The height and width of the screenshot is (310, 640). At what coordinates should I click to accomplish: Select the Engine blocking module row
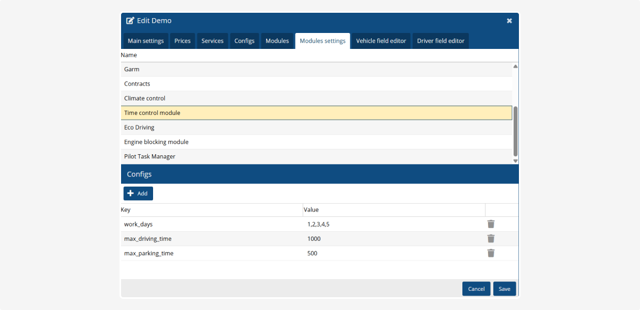(156, 142)
